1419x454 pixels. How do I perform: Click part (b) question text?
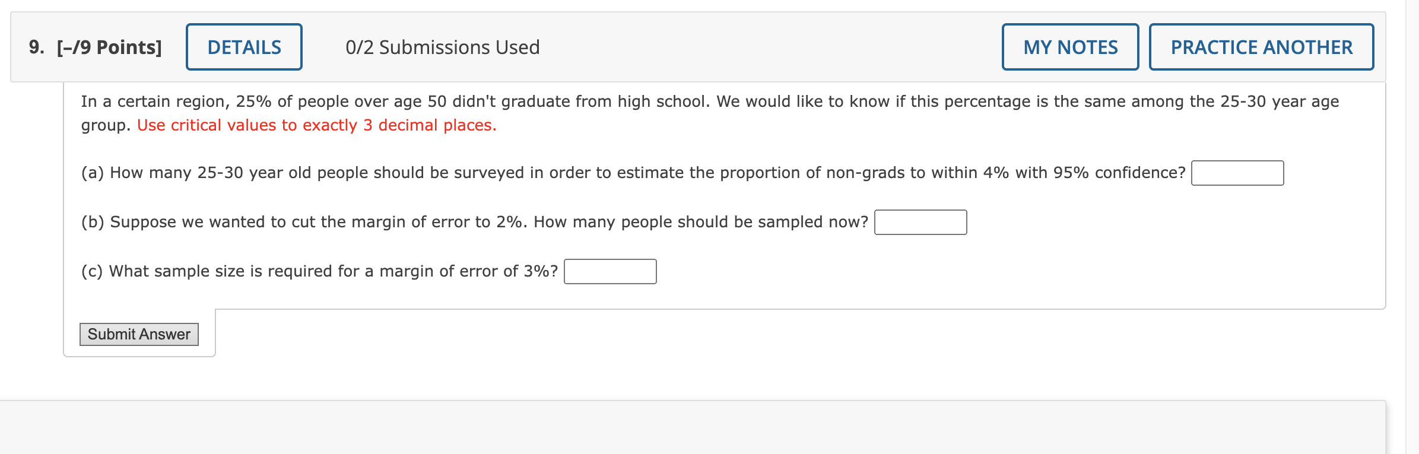point(475,222)
